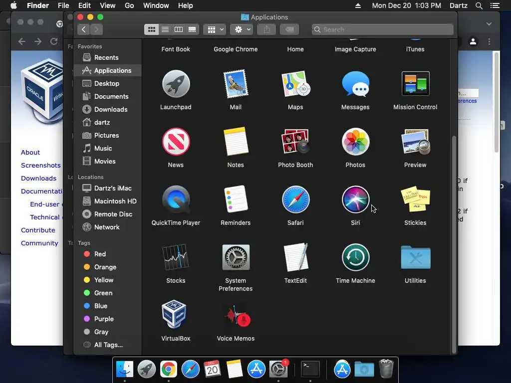Open the Help menu
The width and height of the screenshot is (511, 383).
point(186,5)
